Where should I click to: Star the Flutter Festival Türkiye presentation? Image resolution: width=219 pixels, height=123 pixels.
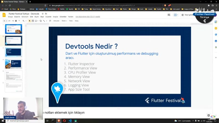click(43, 14)
